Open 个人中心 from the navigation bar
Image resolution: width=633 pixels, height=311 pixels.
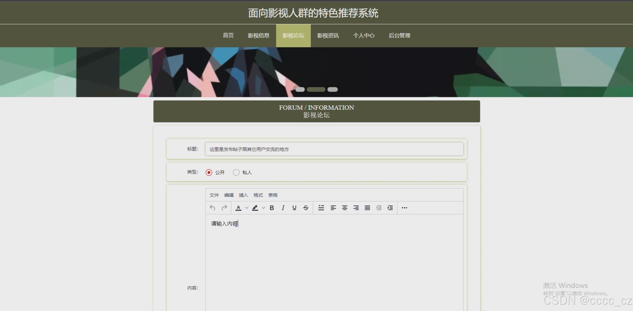click(363, 35)
